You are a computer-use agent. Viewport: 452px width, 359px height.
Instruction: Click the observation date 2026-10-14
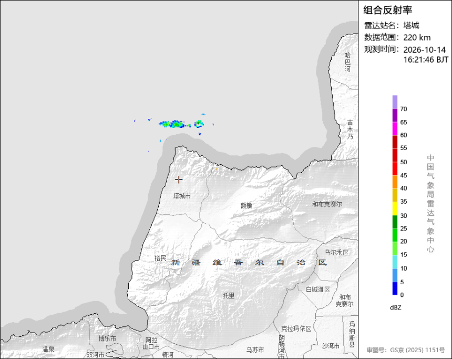(x=424, y=49)
